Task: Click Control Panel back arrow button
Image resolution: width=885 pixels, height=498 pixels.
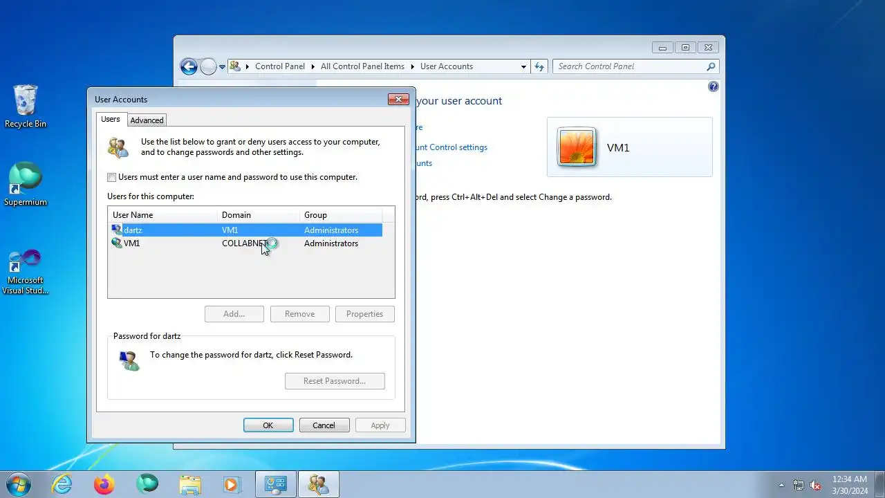Action: pyautogui.click(x=189, y=66)
